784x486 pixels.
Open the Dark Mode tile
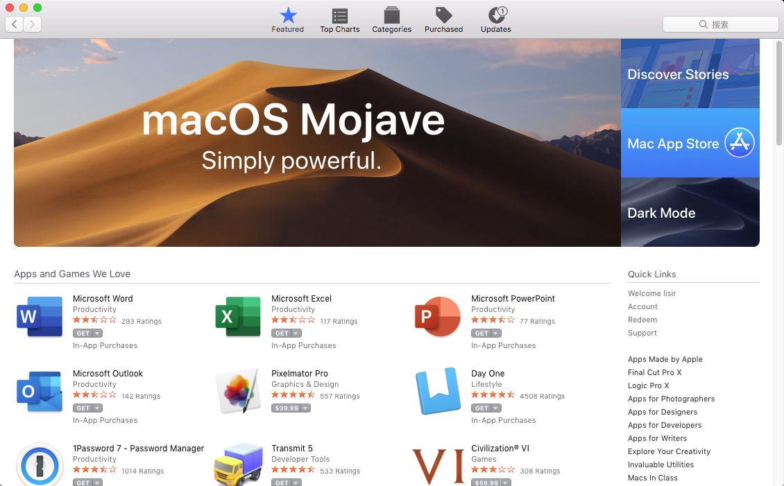[x=690, y=212]
